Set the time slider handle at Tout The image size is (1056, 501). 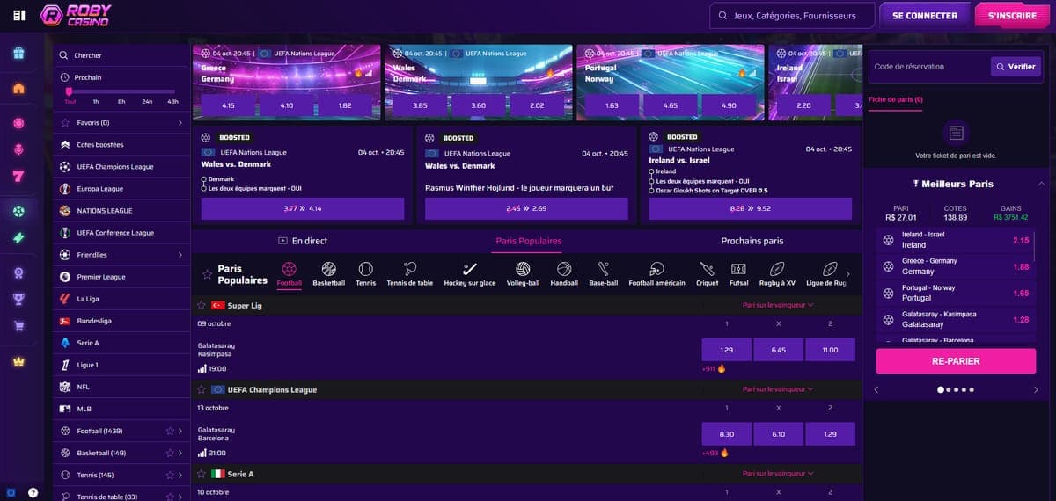70,91
